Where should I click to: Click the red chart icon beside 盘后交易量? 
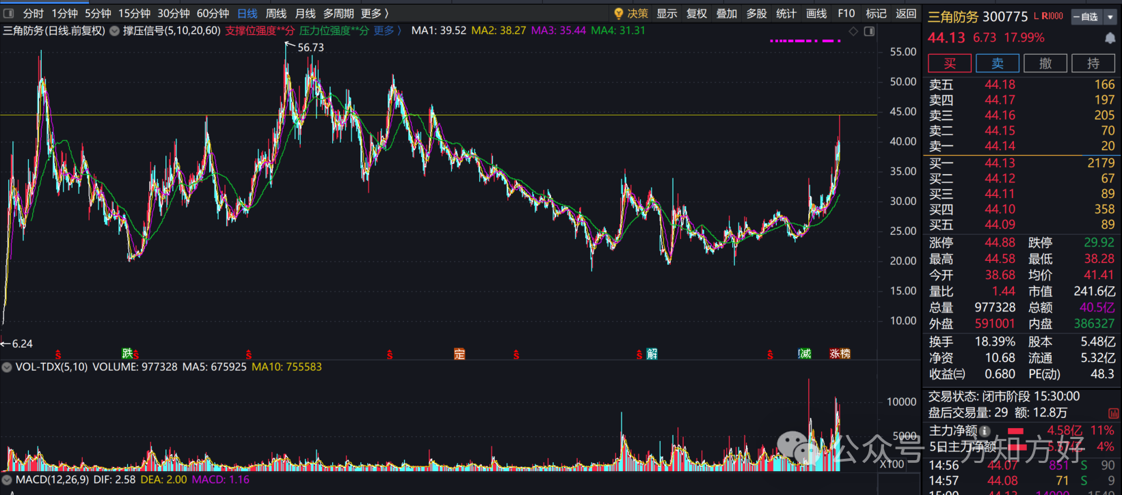(1113, 413)
